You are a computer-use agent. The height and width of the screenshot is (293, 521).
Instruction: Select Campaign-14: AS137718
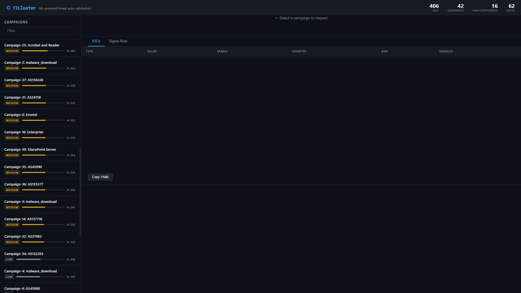(40, 222)
